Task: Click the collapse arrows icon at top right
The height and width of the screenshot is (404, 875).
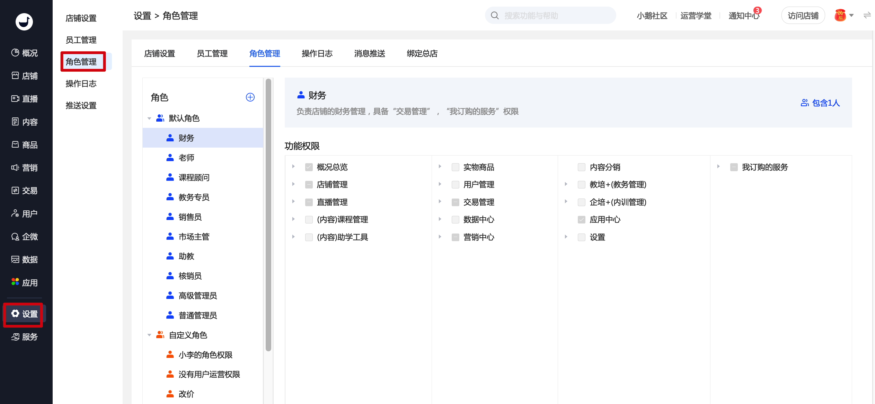Action: click(x=867, y=16)
